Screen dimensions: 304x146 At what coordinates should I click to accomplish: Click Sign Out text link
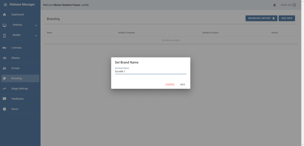point(286,5)
